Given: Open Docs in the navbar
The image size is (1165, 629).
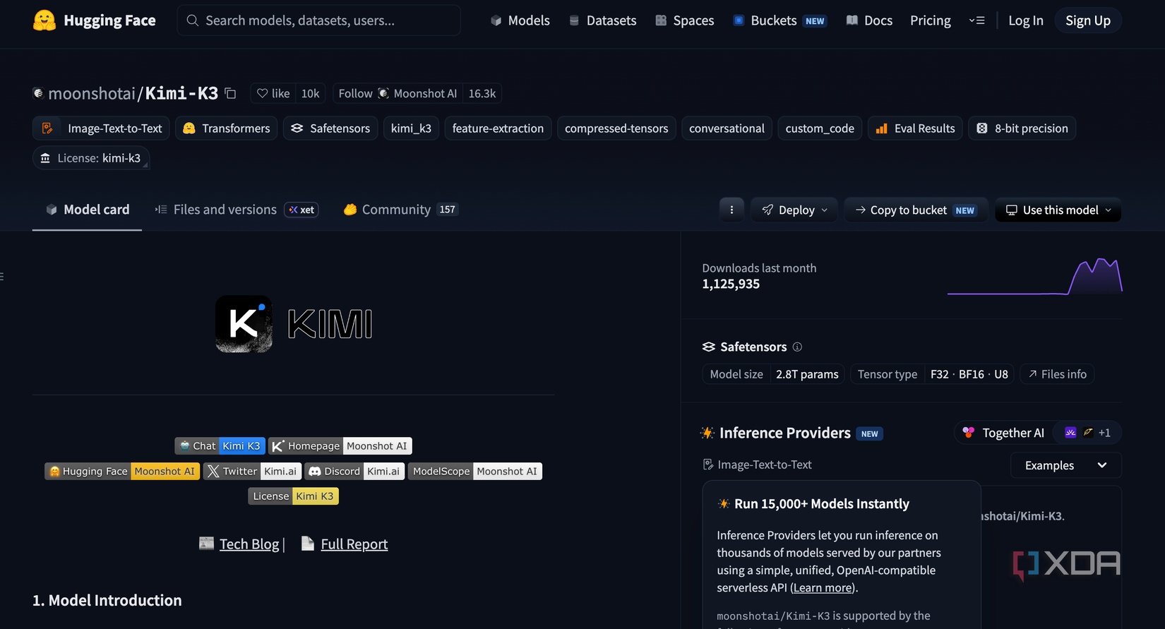Looking at the screenshot, I should (870, 20).
